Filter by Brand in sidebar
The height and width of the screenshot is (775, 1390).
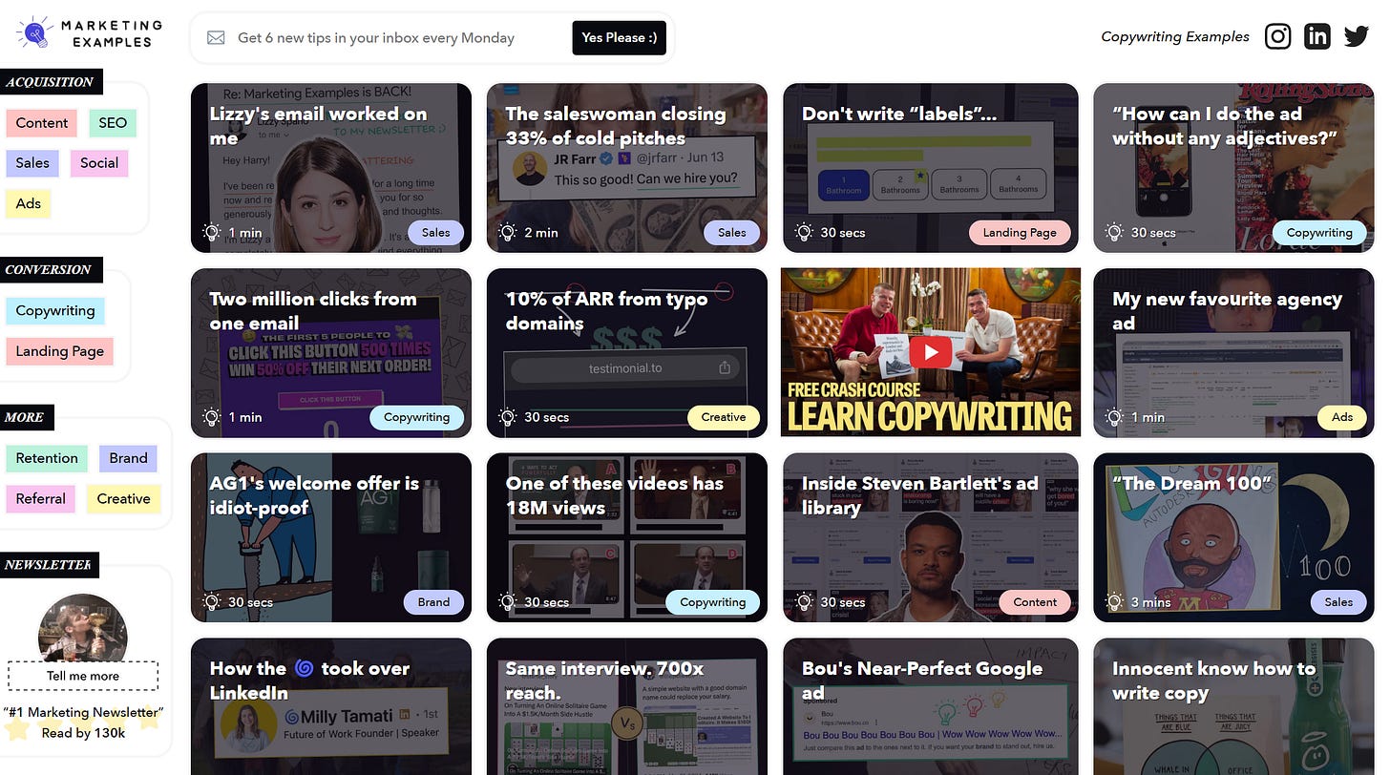pyautogui.click(x=128, y=458)
